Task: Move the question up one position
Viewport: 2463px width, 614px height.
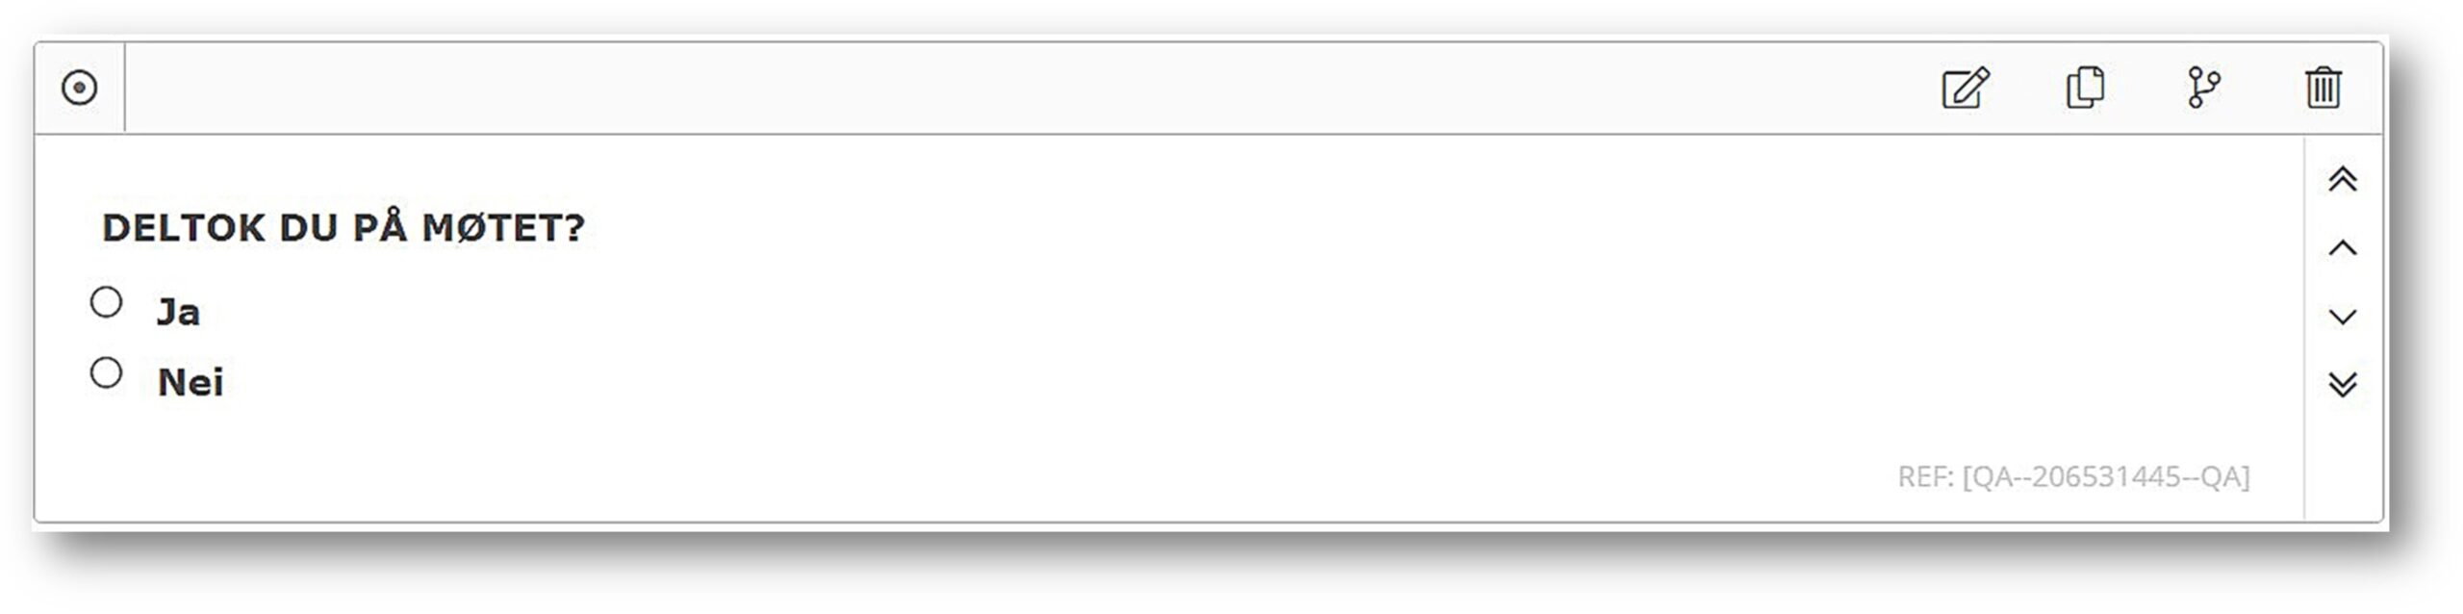Action: coord(2343,248)
